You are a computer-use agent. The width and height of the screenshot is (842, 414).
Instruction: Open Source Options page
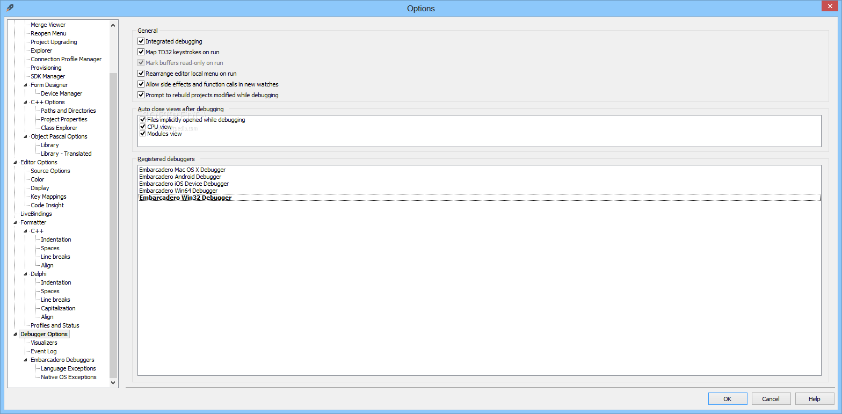coord(50,171)
